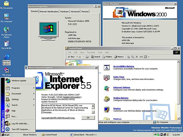Click the taskbar clock showing 9:20 PM
183x137 pixels.
176,135
